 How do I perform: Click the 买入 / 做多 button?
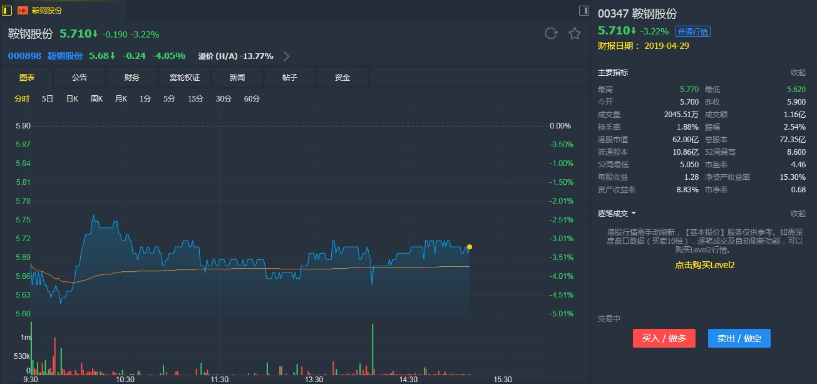(664, 338)
